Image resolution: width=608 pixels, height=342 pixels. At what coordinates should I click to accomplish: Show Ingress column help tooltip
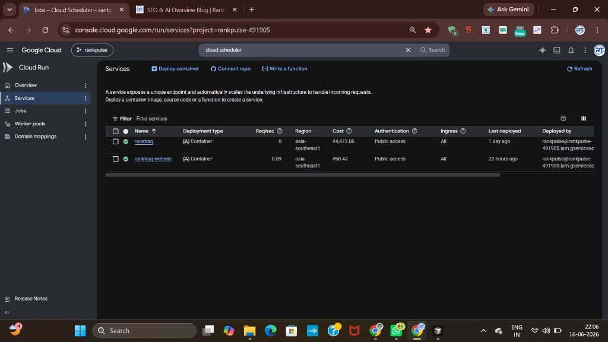[463, 131]
